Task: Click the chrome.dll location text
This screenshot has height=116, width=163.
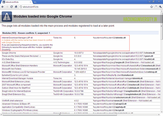Action: click(124, 53)
